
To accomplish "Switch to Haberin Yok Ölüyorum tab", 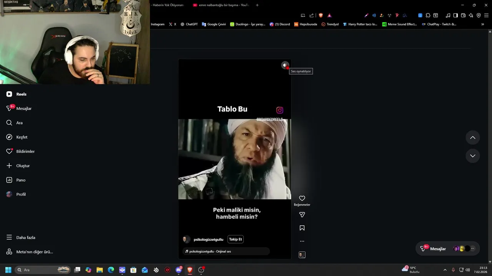I will pos(168,5).
